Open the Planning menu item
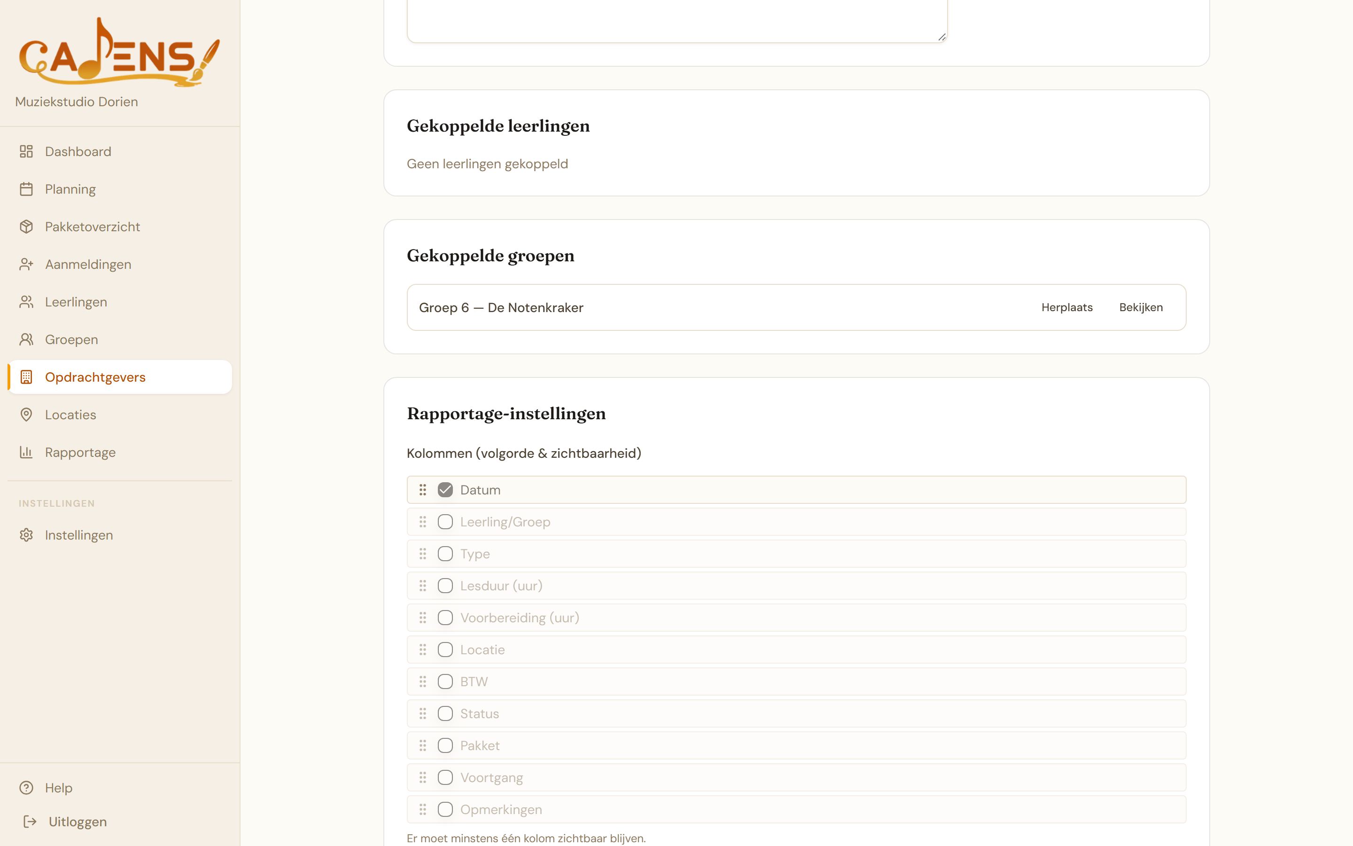 (x=120, y=189)
